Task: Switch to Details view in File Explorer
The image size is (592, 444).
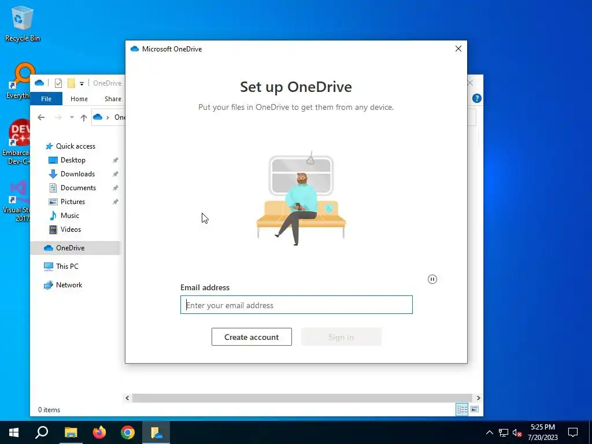Action: (x=462, y=409)
